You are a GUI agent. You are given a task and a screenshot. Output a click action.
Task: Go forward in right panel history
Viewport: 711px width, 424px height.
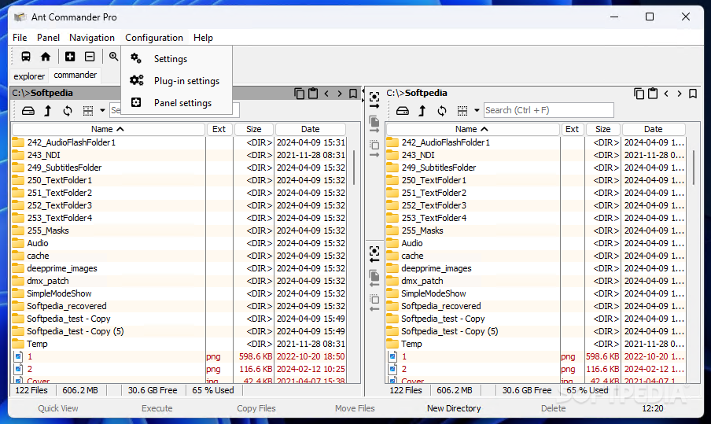(x=680, y=94)
